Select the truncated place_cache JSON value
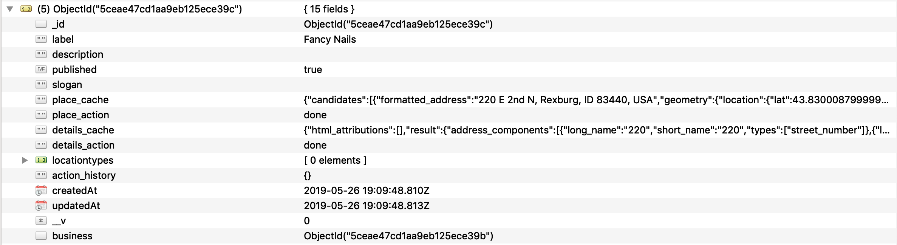This screenshot has height=245, width=897. (x=529, y=99)
